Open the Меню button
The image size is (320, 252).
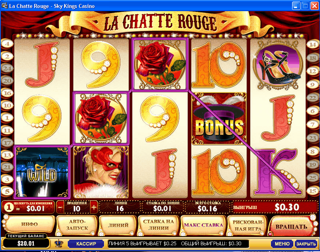[282, 244]
